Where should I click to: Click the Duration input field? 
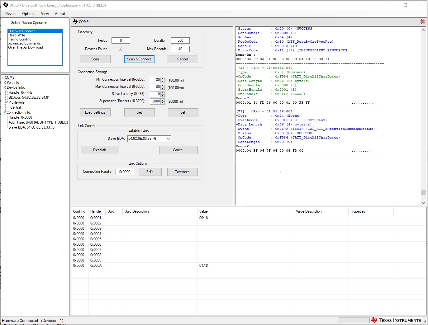180,40
